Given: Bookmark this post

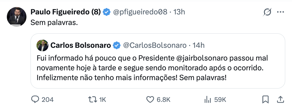Looking at the screenshot, I should tap(265, 100).
